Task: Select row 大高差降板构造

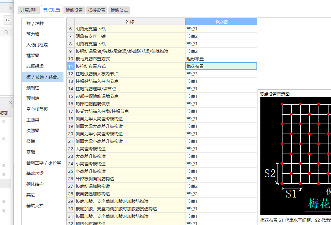Action: click(x=129, y=149)
